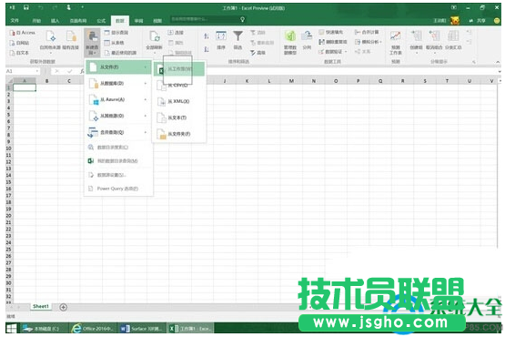Click 最近使用的源 (Recent Sources) in ribbon

pyautogui.click(x=120, y=53)
